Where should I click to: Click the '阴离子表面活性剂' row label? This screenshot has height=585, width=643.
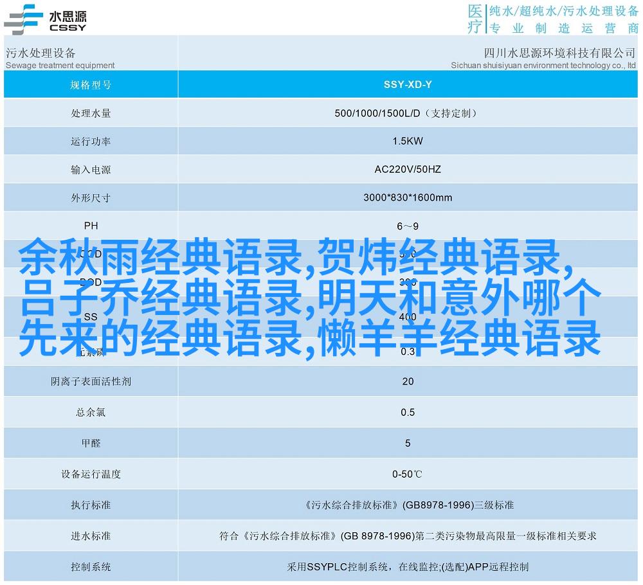coord(91,381)
